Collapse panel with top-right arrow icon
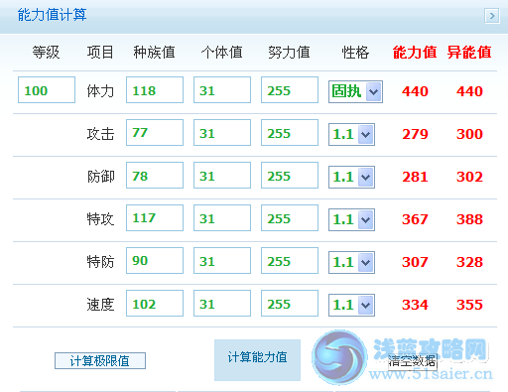The height and width of the screenshot is (392, 508). point(492,16)
